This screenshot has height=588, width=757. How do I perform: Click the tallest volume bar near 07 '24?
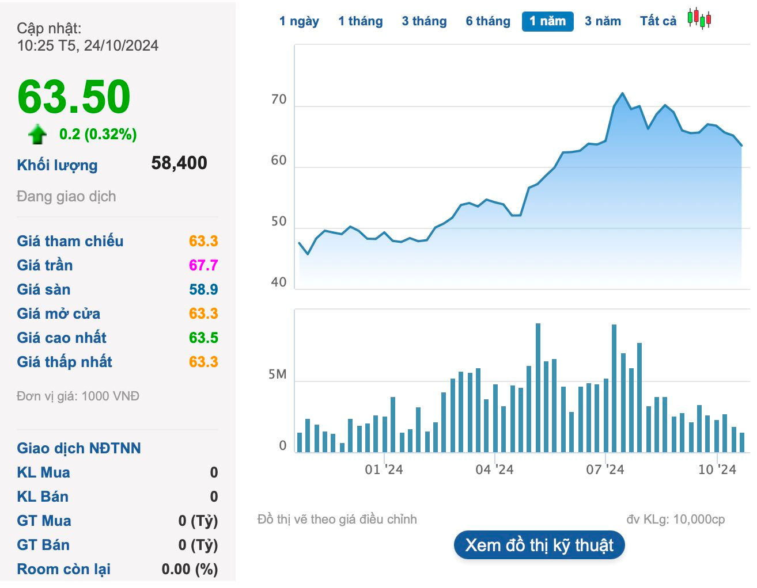pos(614,388)
